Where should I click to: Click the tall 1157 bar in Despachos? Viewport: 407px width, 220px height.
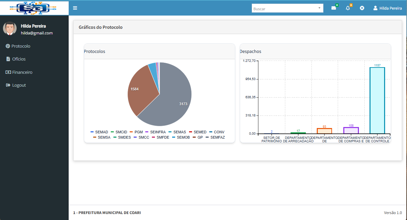377,101
